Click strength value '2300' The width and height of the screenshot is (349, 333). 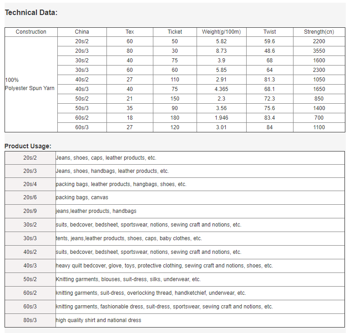pos(319,70)
